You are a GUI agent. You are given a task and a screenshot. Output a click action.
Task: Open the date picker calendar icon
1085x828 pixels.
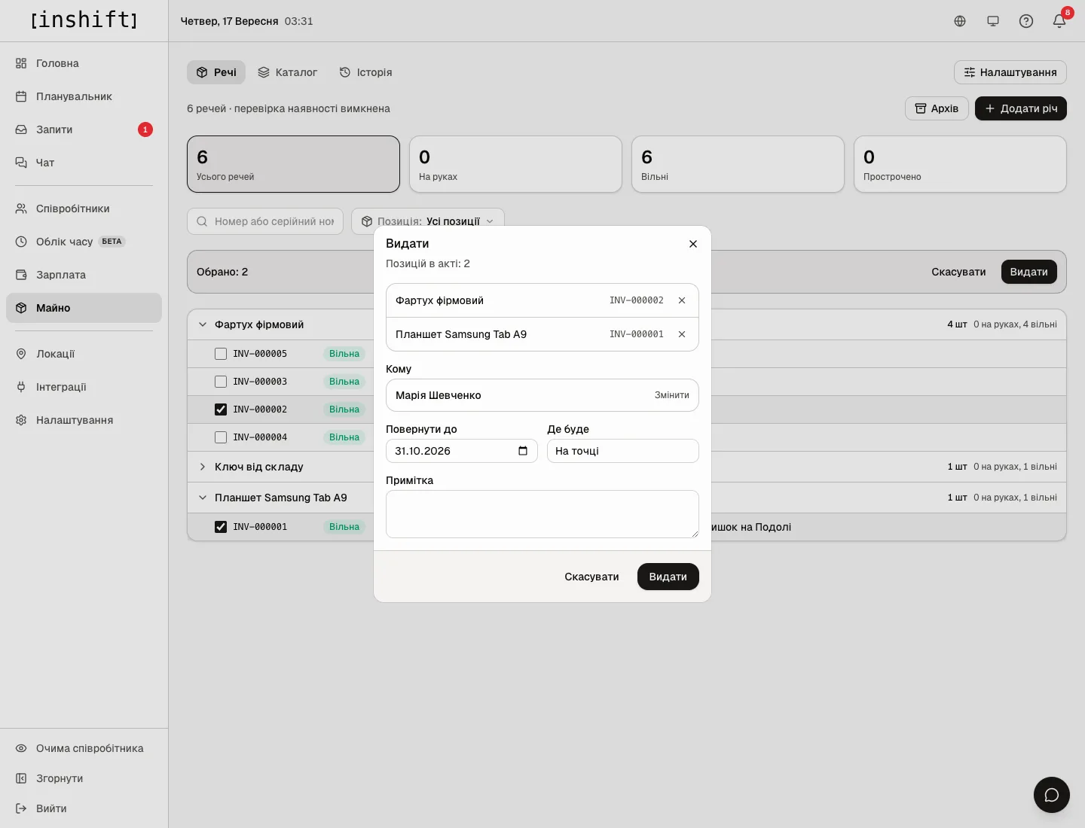[x=523, y=451]
